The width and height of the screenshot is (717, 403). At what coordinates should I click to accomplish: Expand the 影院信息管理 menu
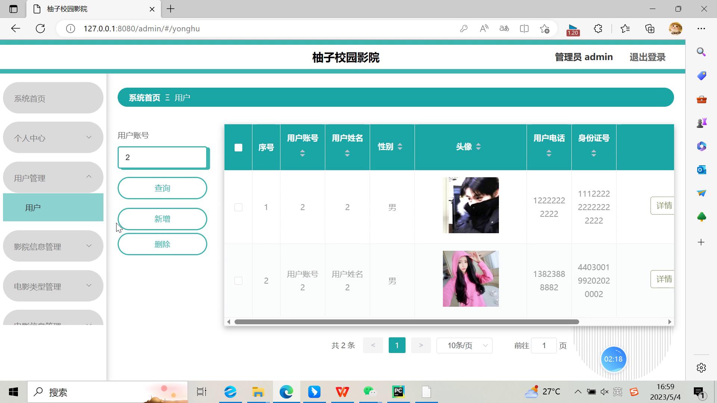pyautogui.click(x=53, y=246)
